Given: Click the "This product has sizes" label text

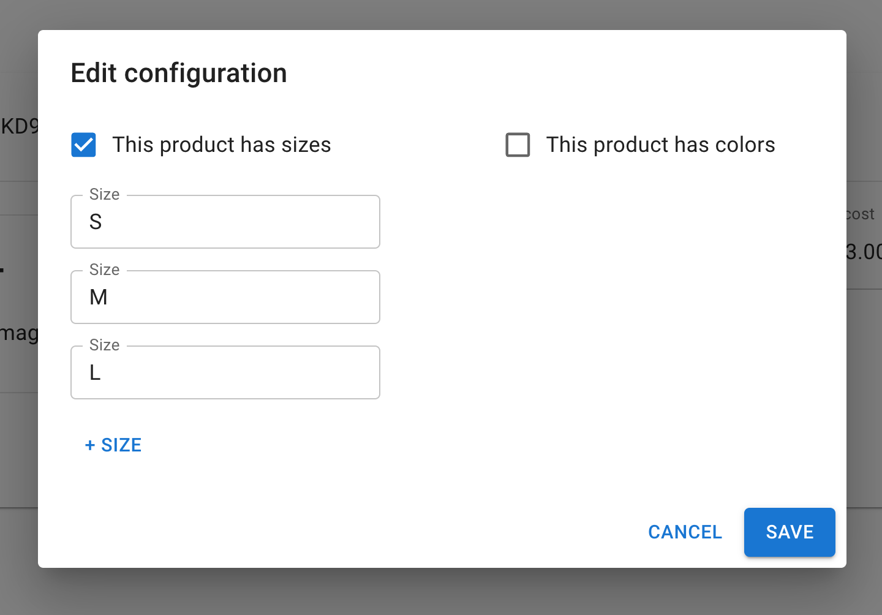Looking at the screenshot, I should tap(221, 145).
